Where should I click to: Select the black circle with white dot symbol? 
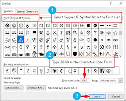pyautogui.click(x=88, y=26)
